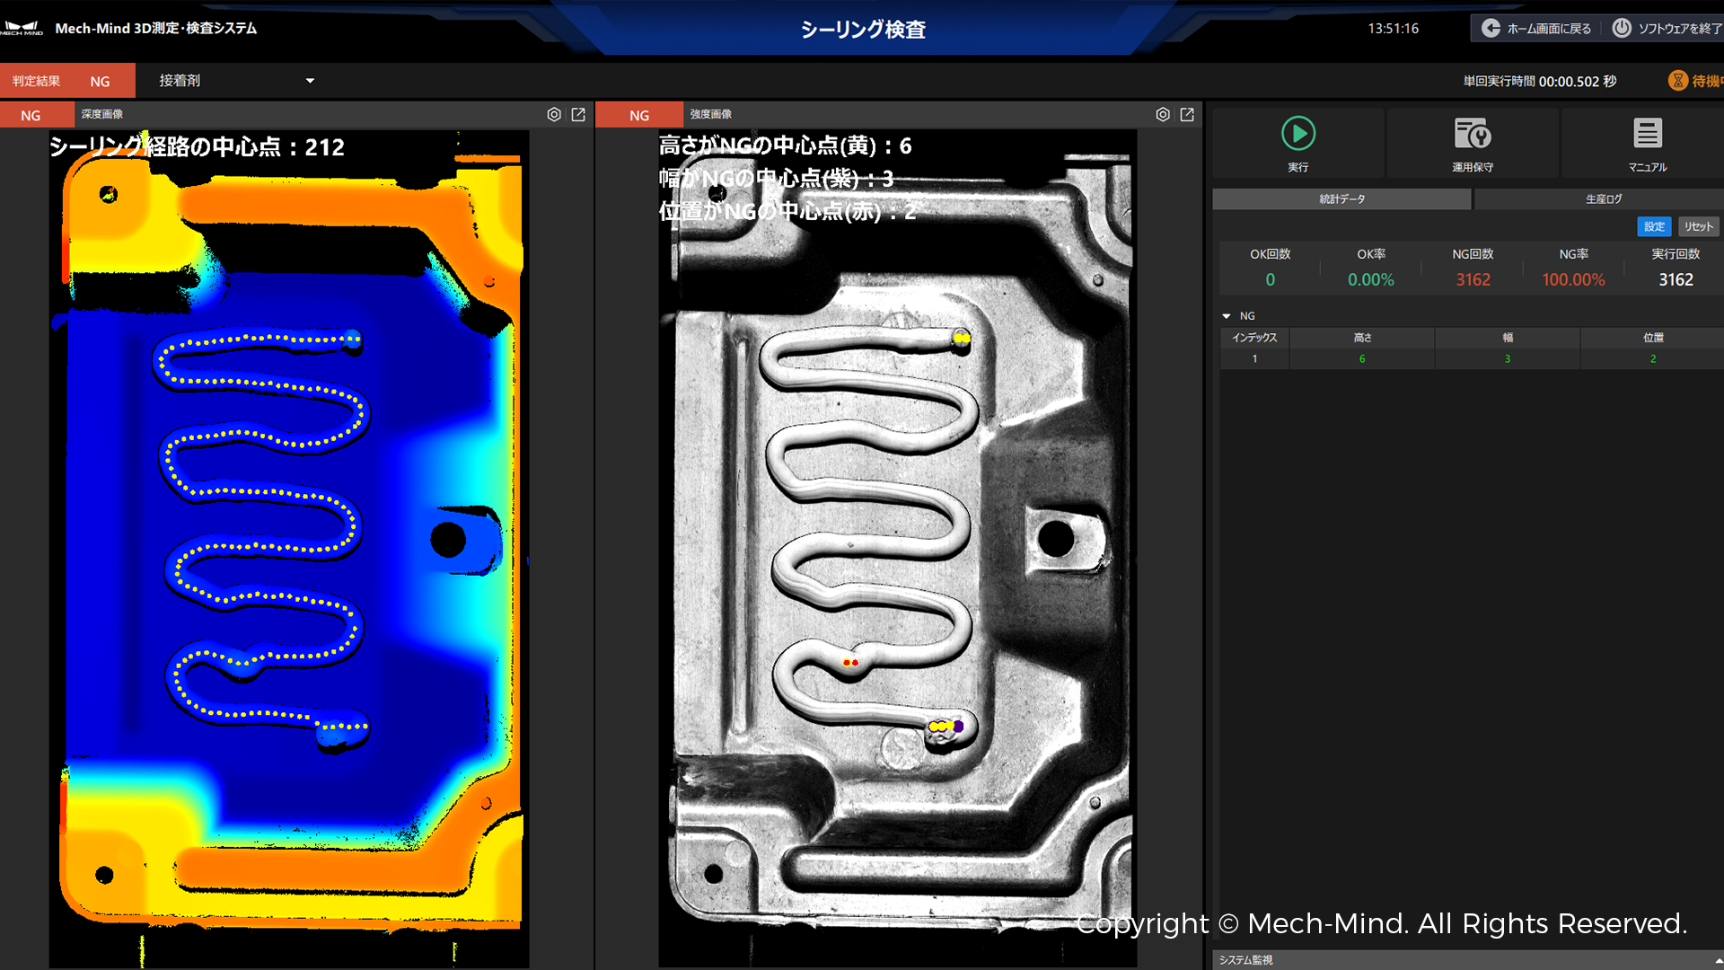
Task: Click the blue 設定 button
Action: pyautogui.click(x=1654, y=227)
